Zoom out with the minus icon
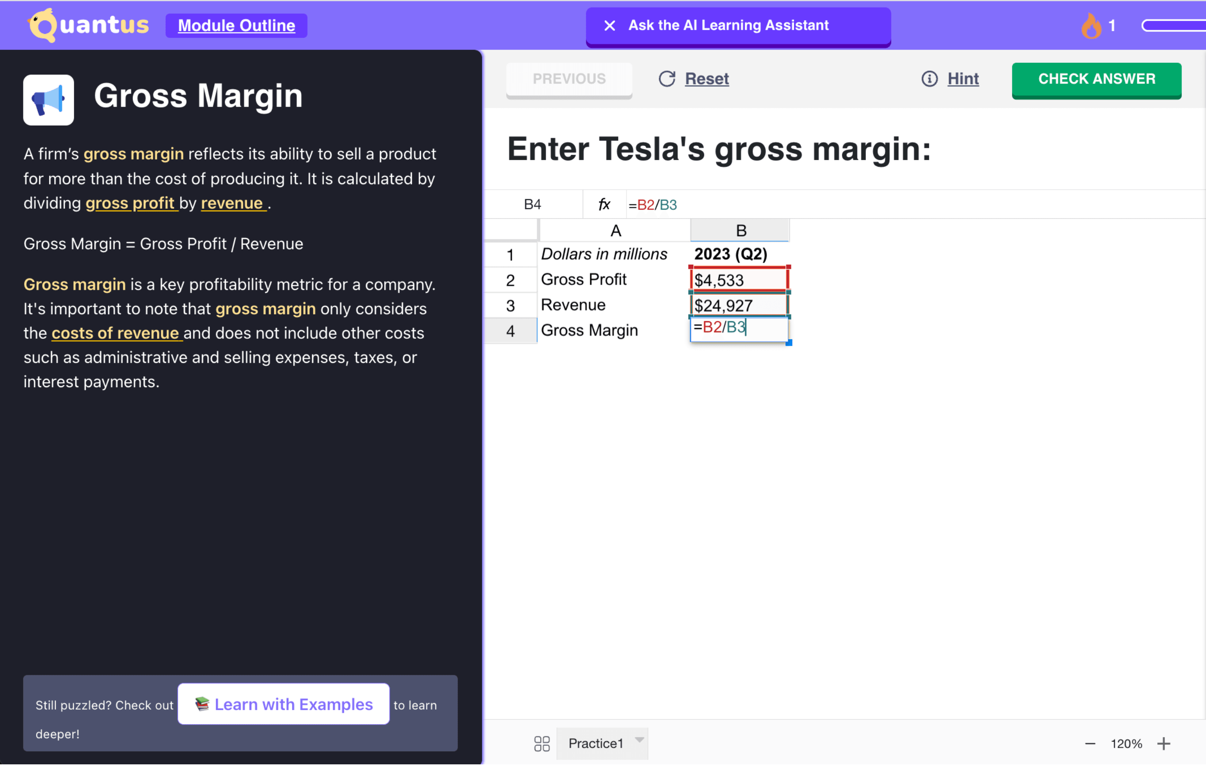The height and width of the screenshot is (777, 1206). [1090, 743]
